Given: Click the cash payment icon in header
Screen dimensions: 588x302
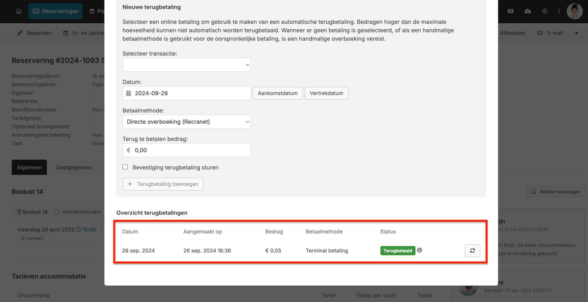Looking at the screenshot, I should 510,11.
